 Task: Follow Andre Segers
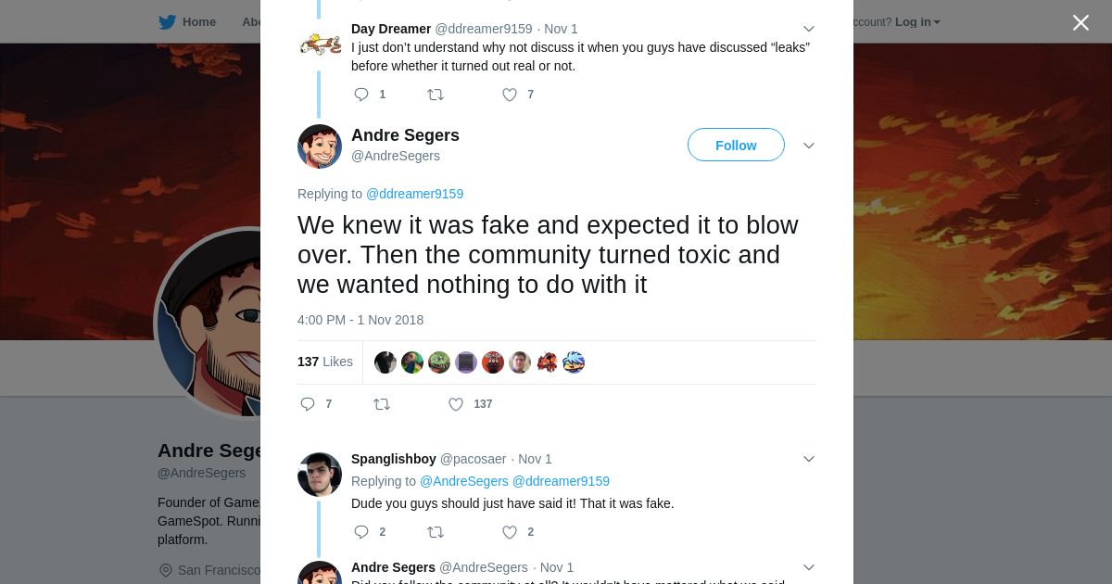tap(736, 146)
